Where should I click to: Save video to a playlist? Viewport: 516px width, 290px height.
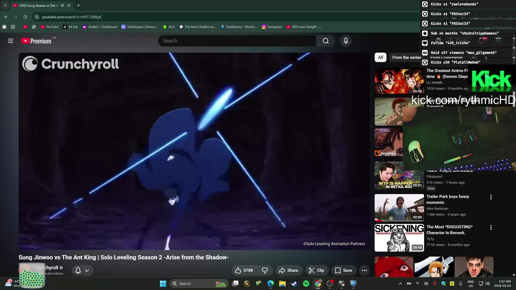click(343, 270)
